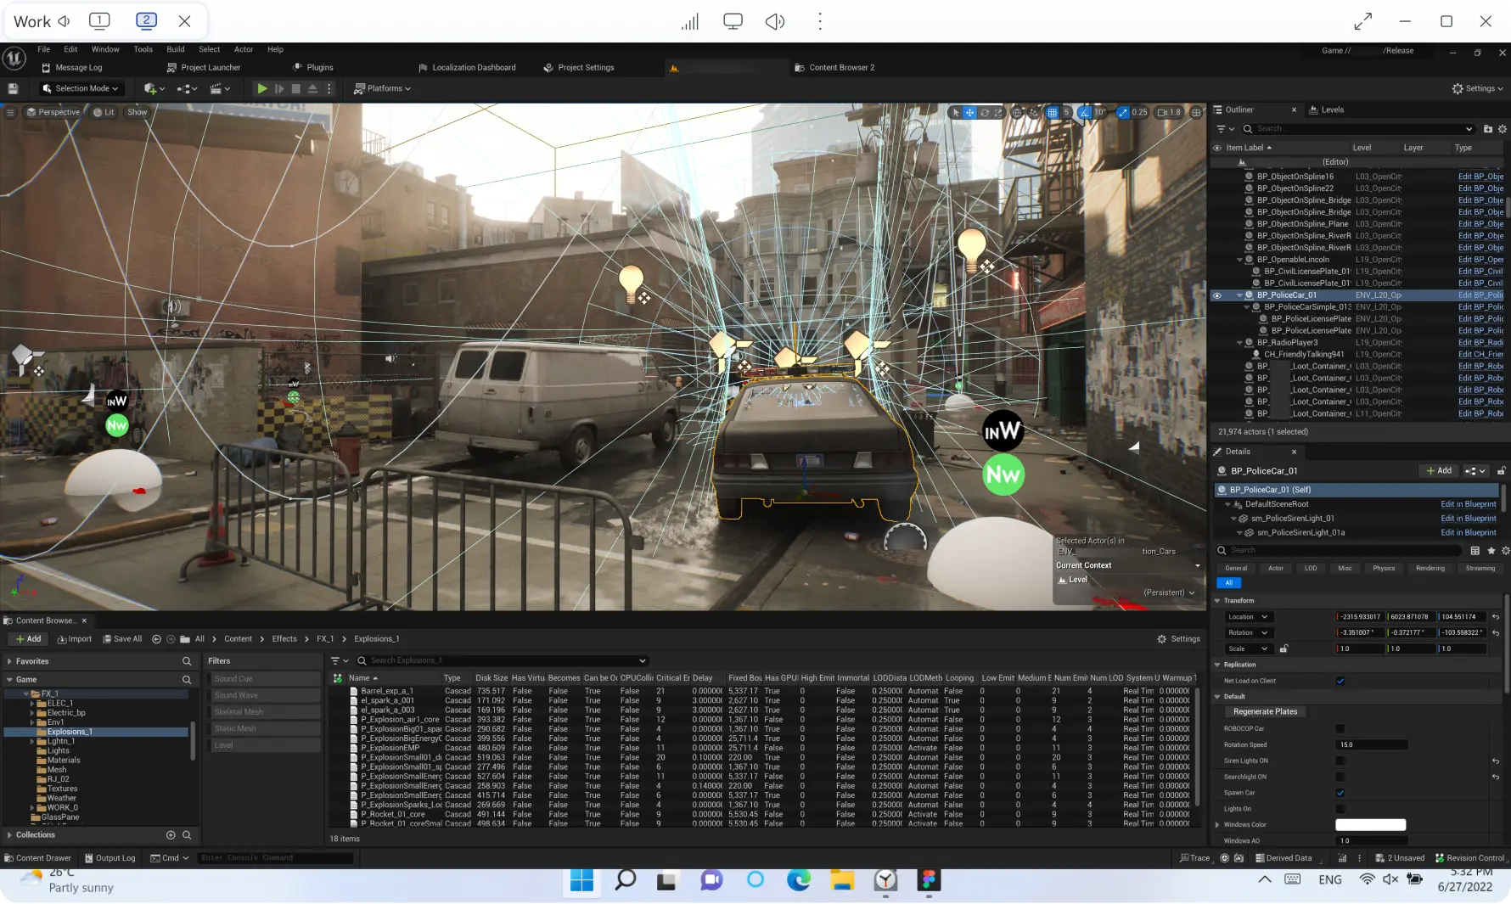Select the Explosions_1 folder in content tree
The height and width of the screenshot is (904, 1511).
coord(70,732)
